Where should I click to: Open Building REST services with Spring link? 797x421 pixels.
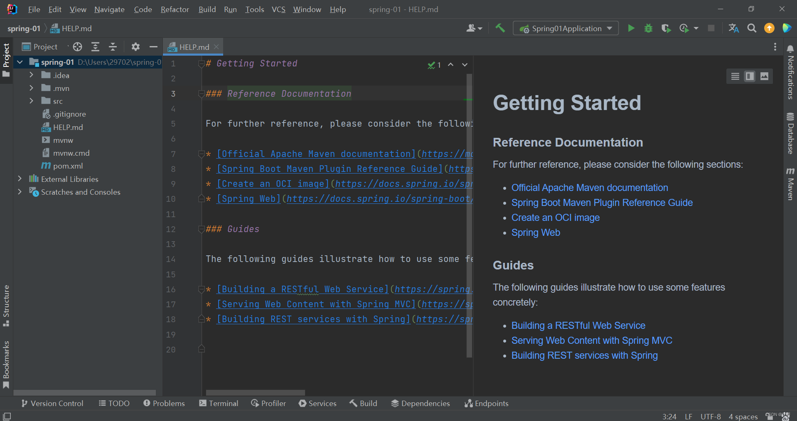[x=584, y=355]
